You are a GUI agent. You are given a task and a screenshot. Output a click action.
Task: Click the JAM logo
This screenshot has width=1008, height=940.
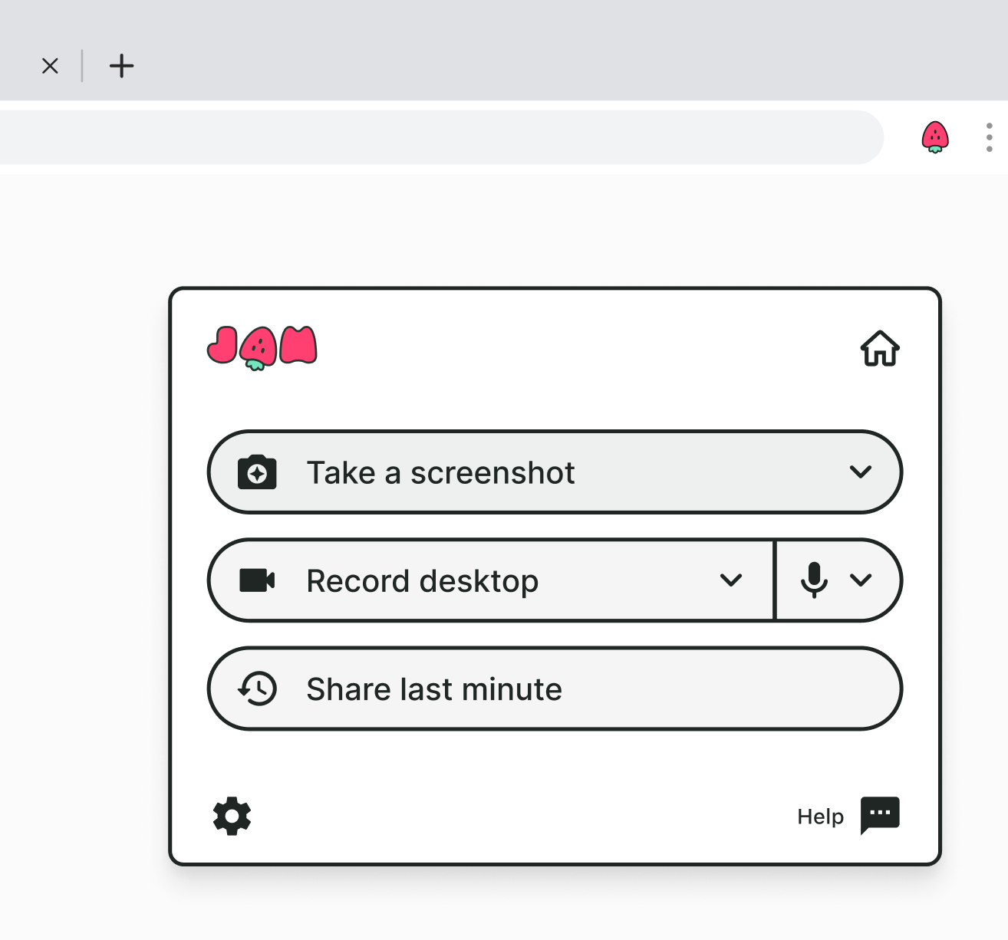tap(262, 348)
